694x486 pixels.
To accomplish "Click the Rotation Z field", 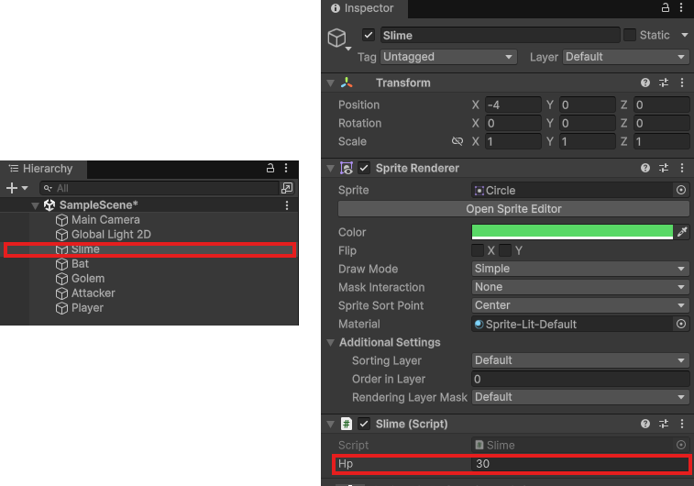I will click(661, 123).
